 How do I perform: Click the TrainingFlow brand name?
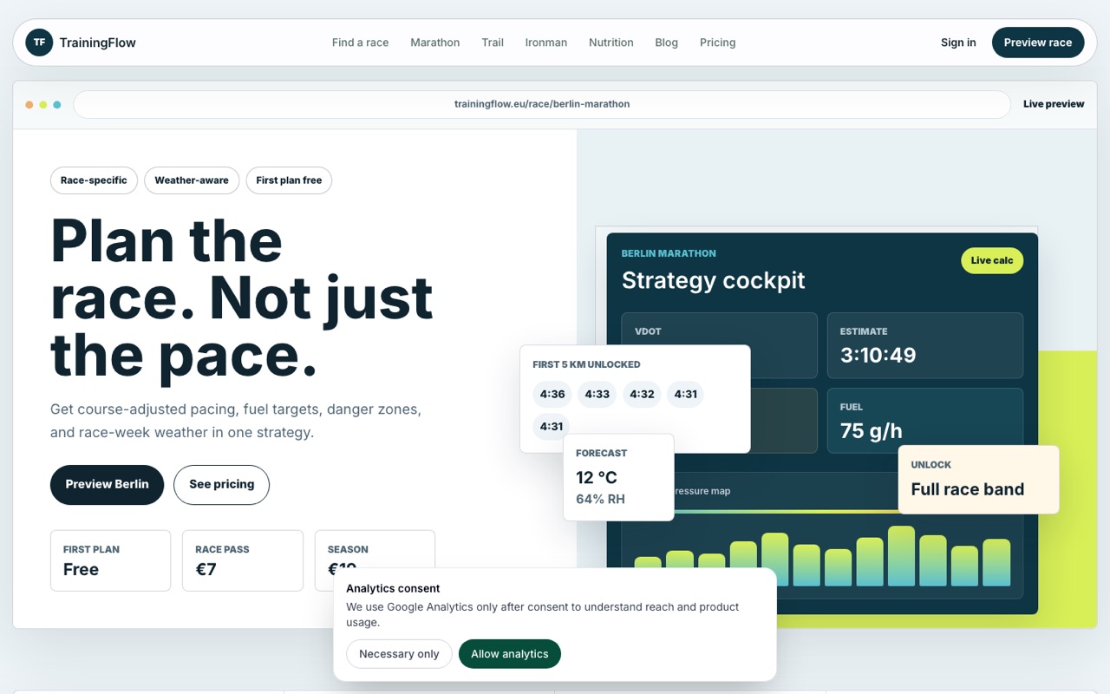pyautogui.click(x=97, y=43)
